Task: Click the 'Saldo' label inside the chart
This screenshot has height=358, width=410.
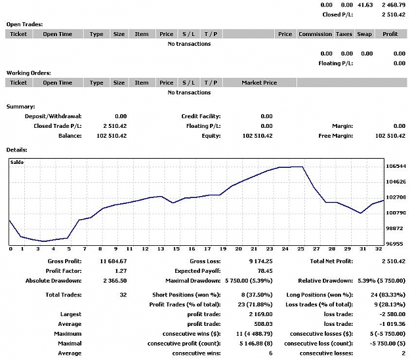Action: [x=17, y=162]
